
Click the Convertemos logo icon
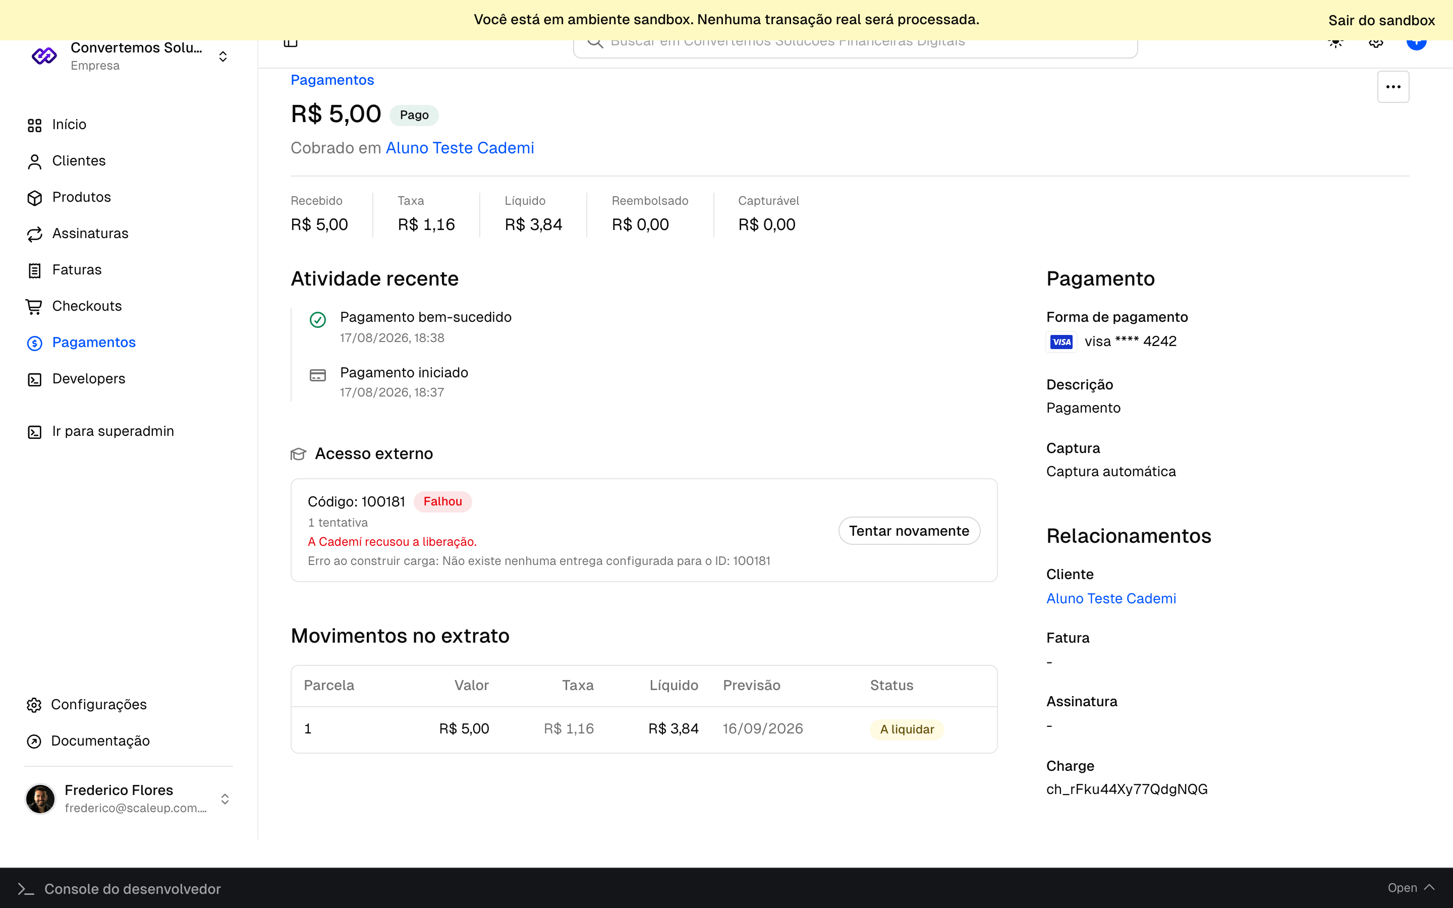(44, 56)
